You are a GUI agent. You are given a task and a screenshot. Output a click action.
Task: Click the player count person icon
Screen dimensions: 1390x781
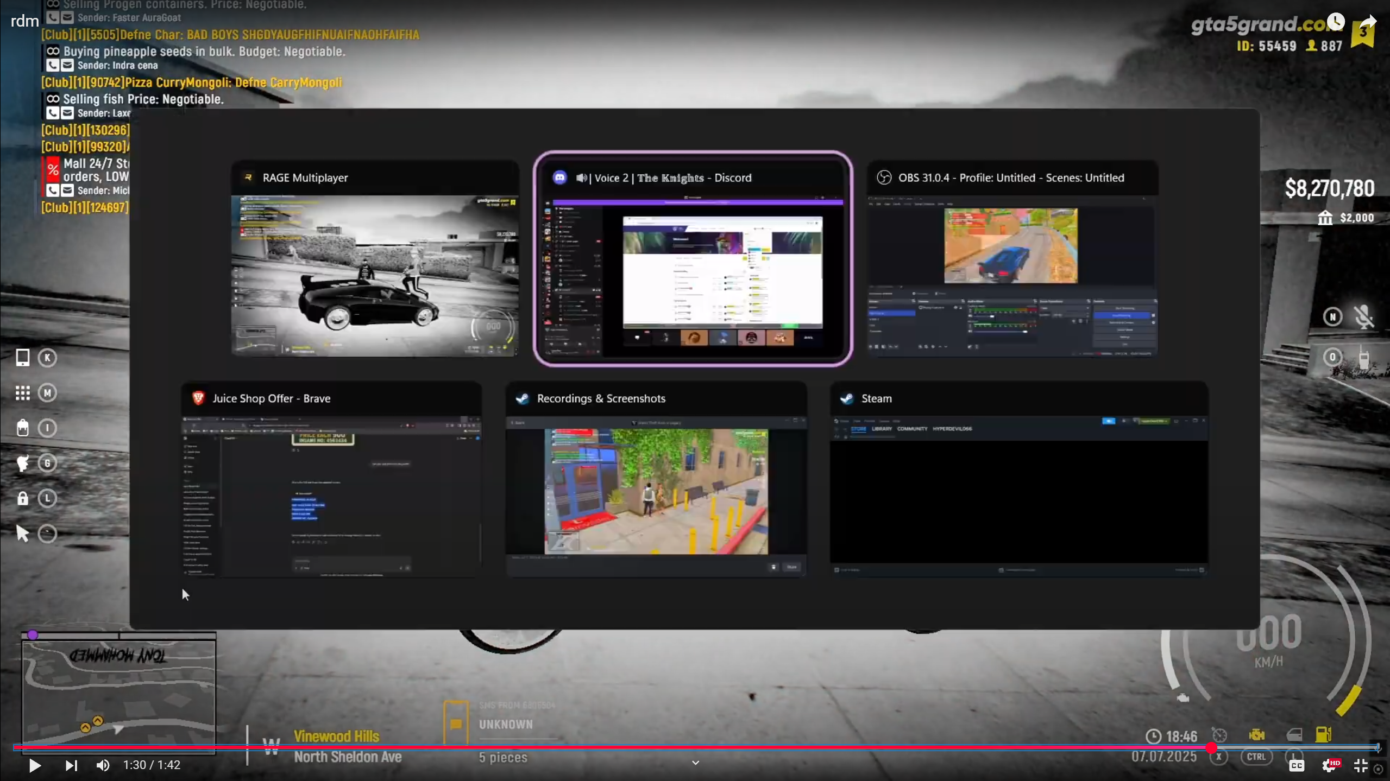point(1311,46)
